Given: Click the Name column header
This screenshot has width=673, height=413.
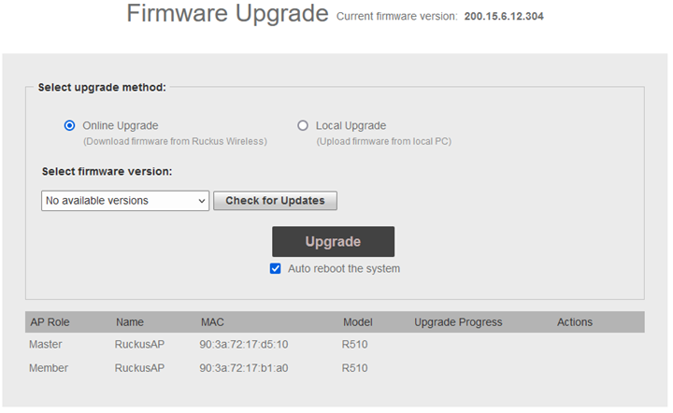Looking at the screenshot, I should (x=130, y=322).
